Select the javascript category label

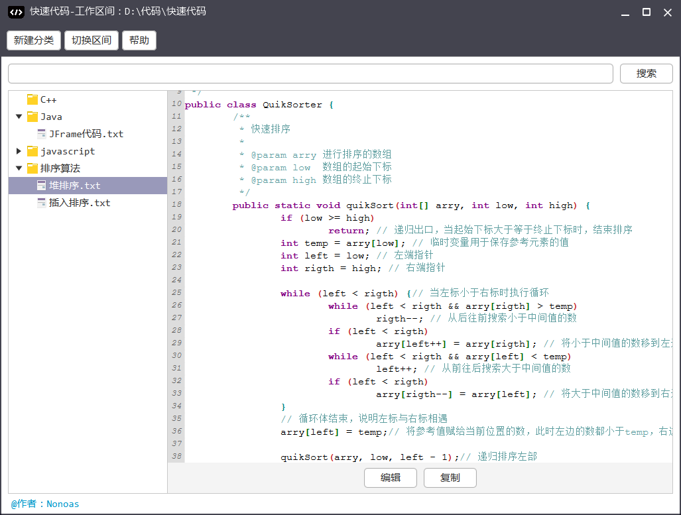tap(68, 151)
